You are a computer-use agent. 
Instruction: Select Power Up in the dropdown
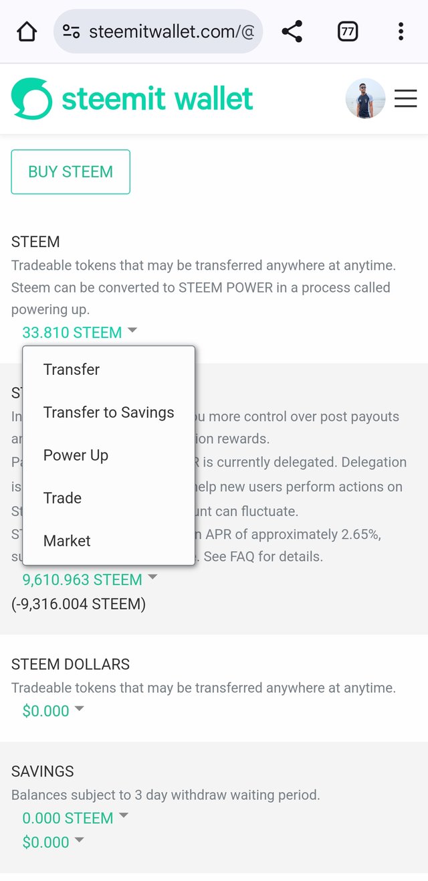click(x=76, y=455)
